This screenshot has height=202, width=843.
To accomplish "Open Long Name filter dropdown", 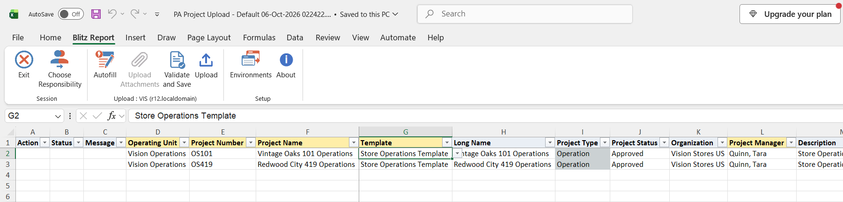I will coord(550,142).
